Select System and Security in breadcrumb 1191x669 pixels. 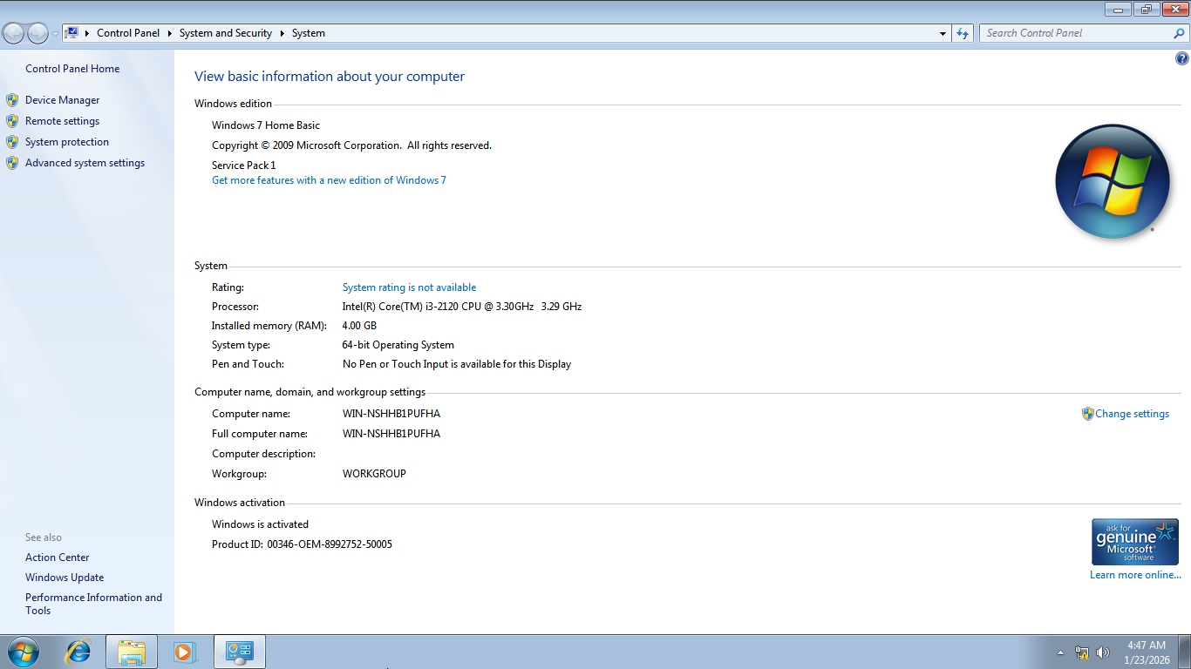pyautogui.click(x=225, y=33)
